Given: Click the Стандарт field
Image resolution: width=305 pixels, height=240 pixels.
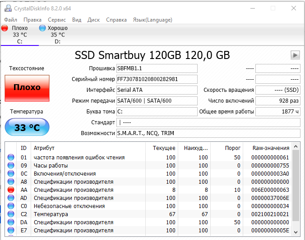Looking at the screenshot, I should (x=208, y=122).
